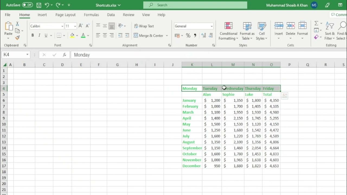Click the formula bar showing Monday

point(209,55)
